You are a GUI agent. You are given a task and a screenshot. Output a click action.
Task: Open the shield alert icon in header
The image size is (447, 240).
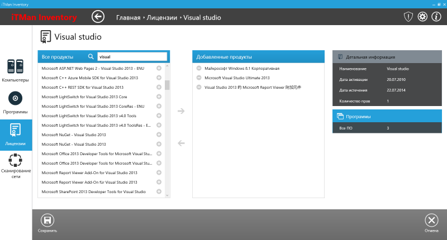[x=408, y=17]
